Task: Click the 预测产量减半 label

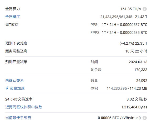Action: point(16,62)
